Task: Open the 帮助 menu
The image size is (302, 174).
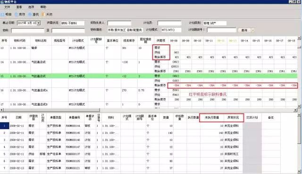Action: [x=43, y=7]
